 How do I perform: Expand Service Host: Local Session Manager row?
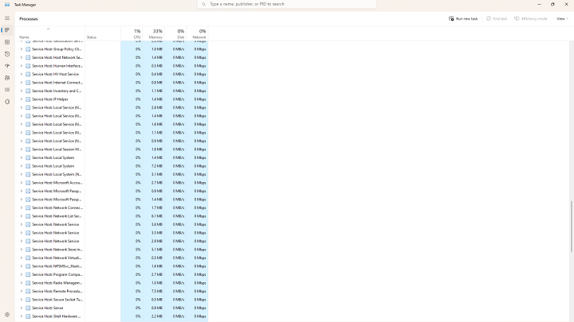click(x=22, y=149)
